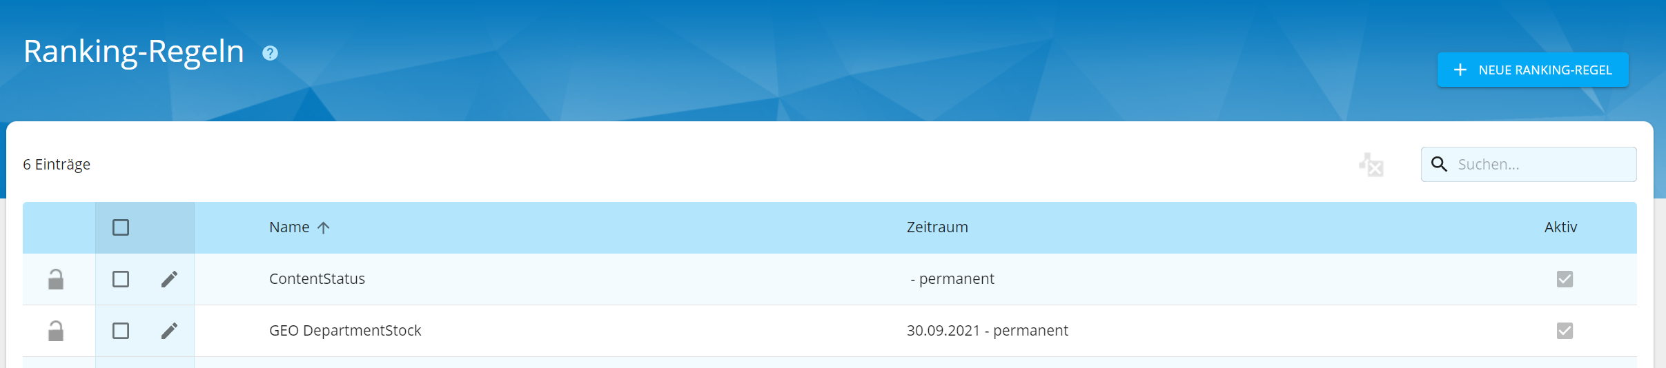Viewport: 1666px width, 368px height.
Task: Toggle Aktiv checkbox for ContentStatus
Action: [x=1565, y=279]
